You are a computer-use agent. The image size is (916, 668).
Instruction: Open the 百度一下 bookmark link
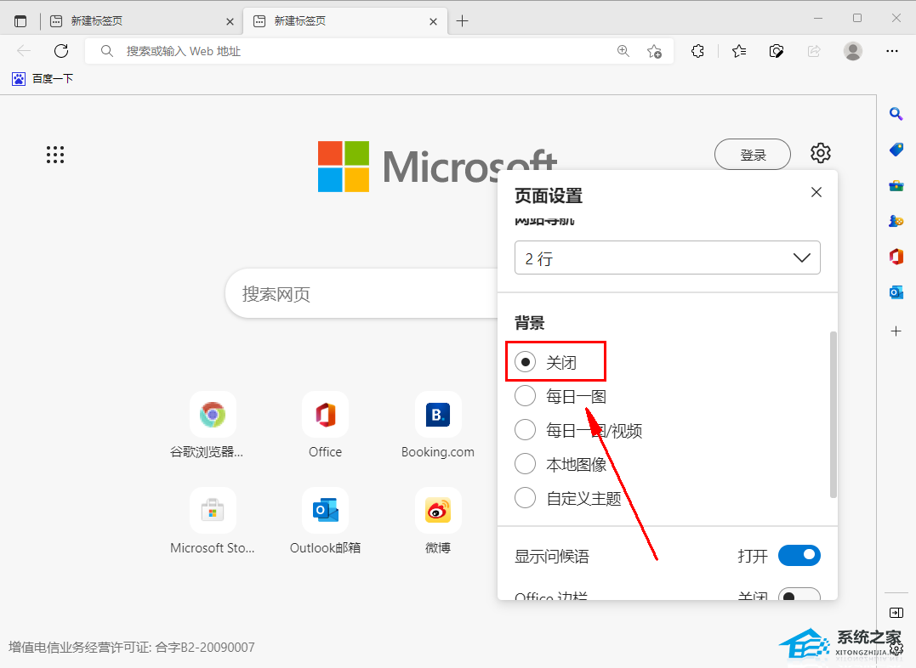43,79
